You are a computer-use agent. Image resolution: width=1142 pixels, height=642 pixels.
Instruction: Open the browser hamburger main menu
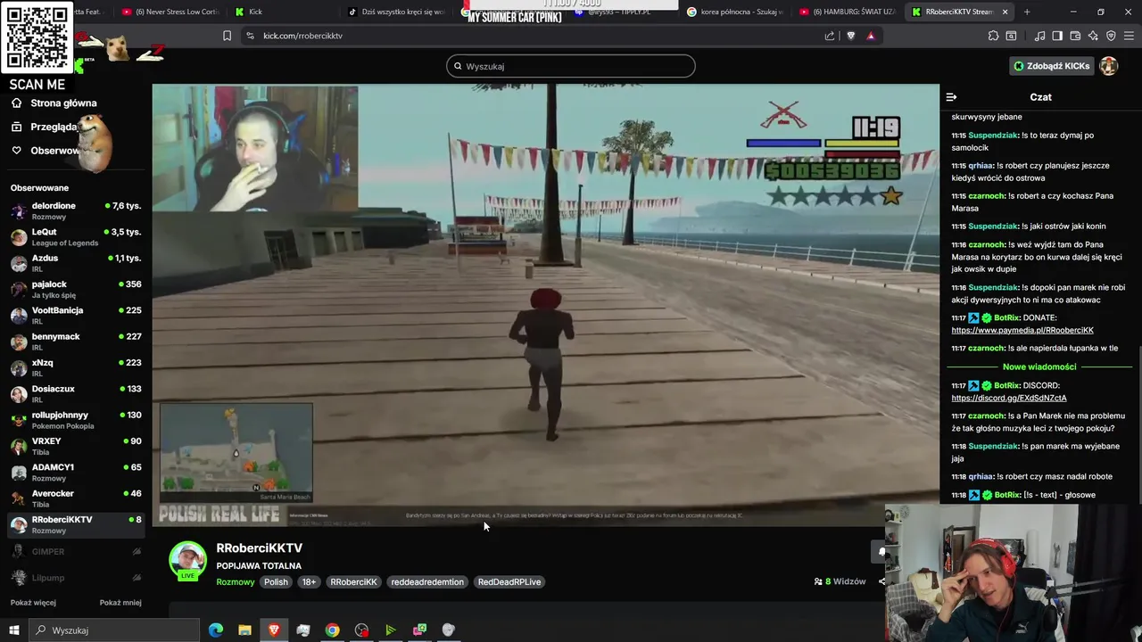(x=1130, y=36)
